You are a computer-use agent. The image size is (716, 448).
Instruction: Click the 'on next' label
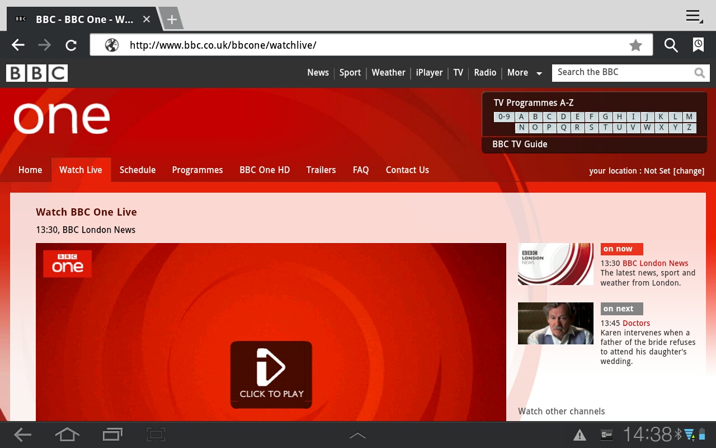tap(622, 309)
